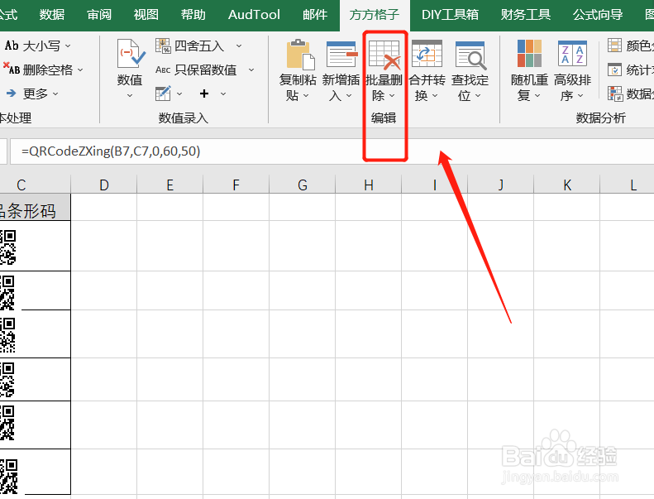This screenshot has width=654, height=499.
Task: Open the 只保留数值 dropdown arrow
Action: [x=251, y=70]
